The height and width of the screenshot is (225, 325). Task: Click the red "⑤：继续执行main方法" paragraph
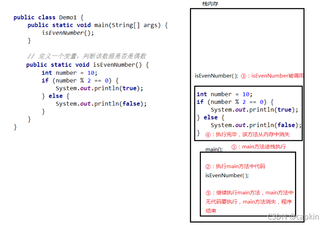point(250,202)
